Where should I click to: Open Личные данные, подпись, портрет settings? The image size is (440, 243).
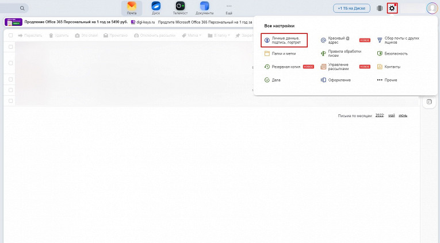coord(284,40)
